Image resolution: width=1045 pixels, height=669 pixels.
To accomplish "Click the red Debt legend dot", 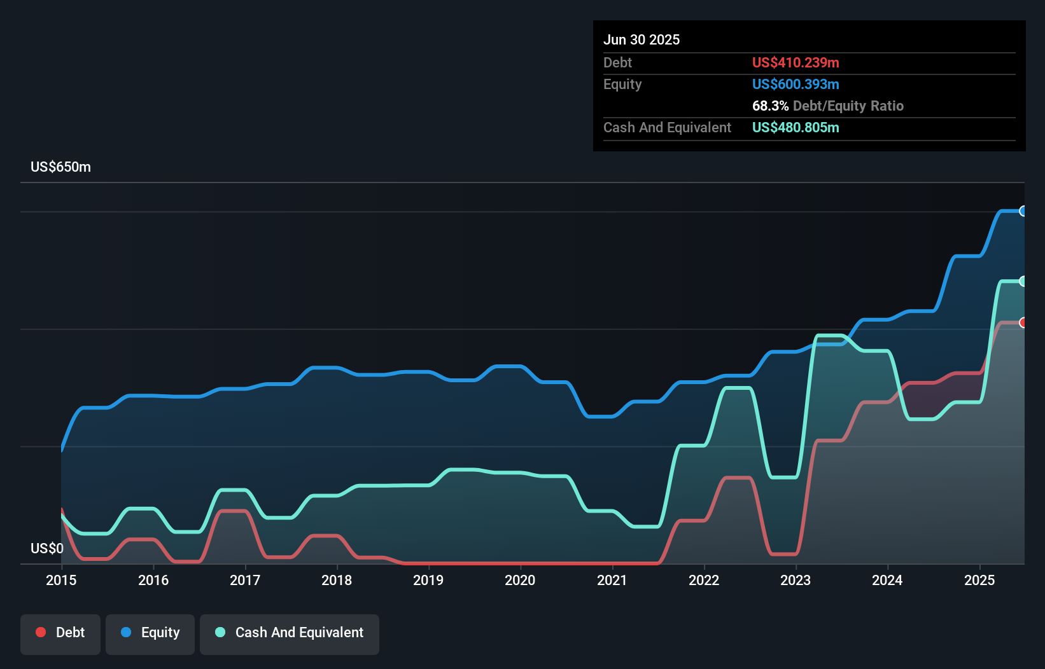I will tap(39, 632).
